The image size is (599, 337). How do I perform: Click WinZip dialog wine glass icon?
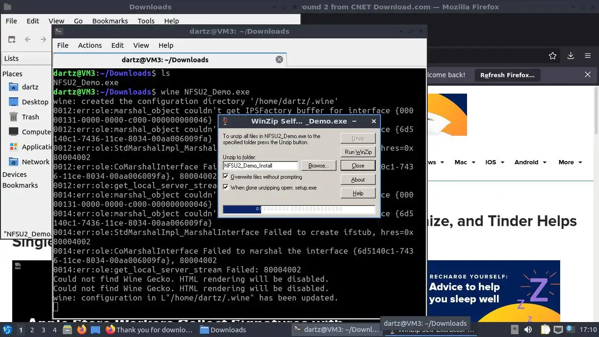coord(225,121)
